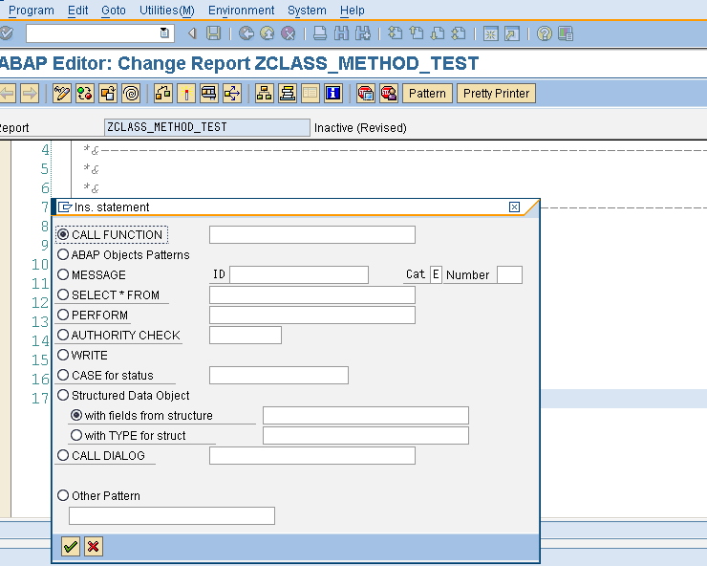Toggle Display/Change pencil icon
This screenshot has height=566, width=707.
coord(62,94)
